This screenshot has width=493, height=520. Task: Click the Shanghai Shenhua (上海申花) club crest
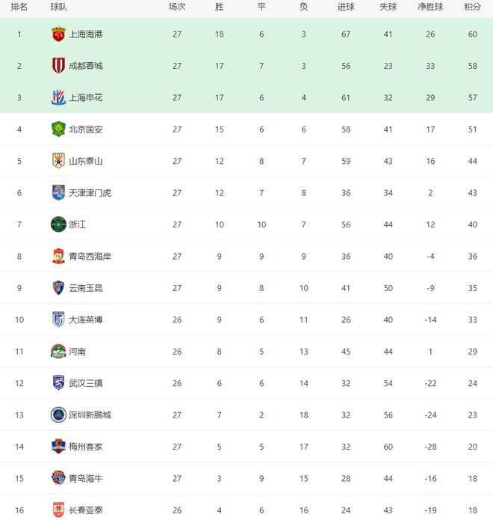pyautogui.click(x=58, y=97)
